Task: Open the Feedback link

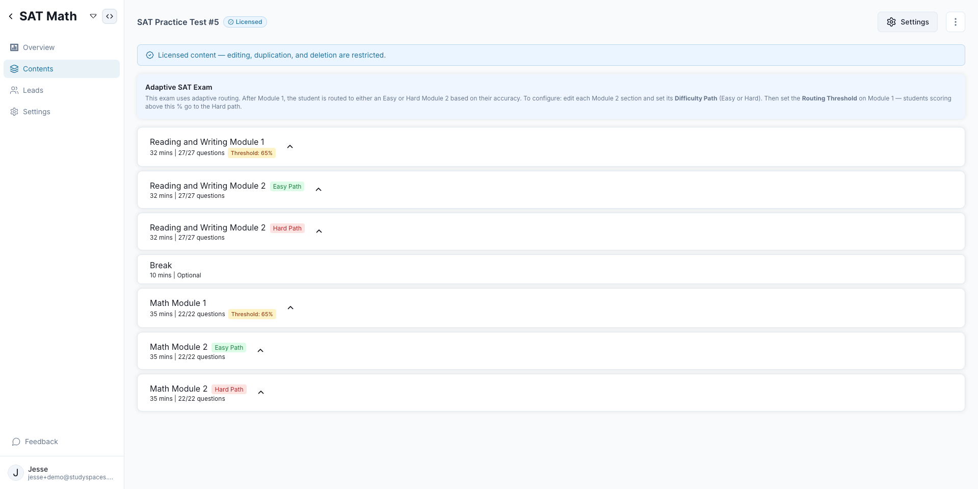Action: click(x=35, y=442)
